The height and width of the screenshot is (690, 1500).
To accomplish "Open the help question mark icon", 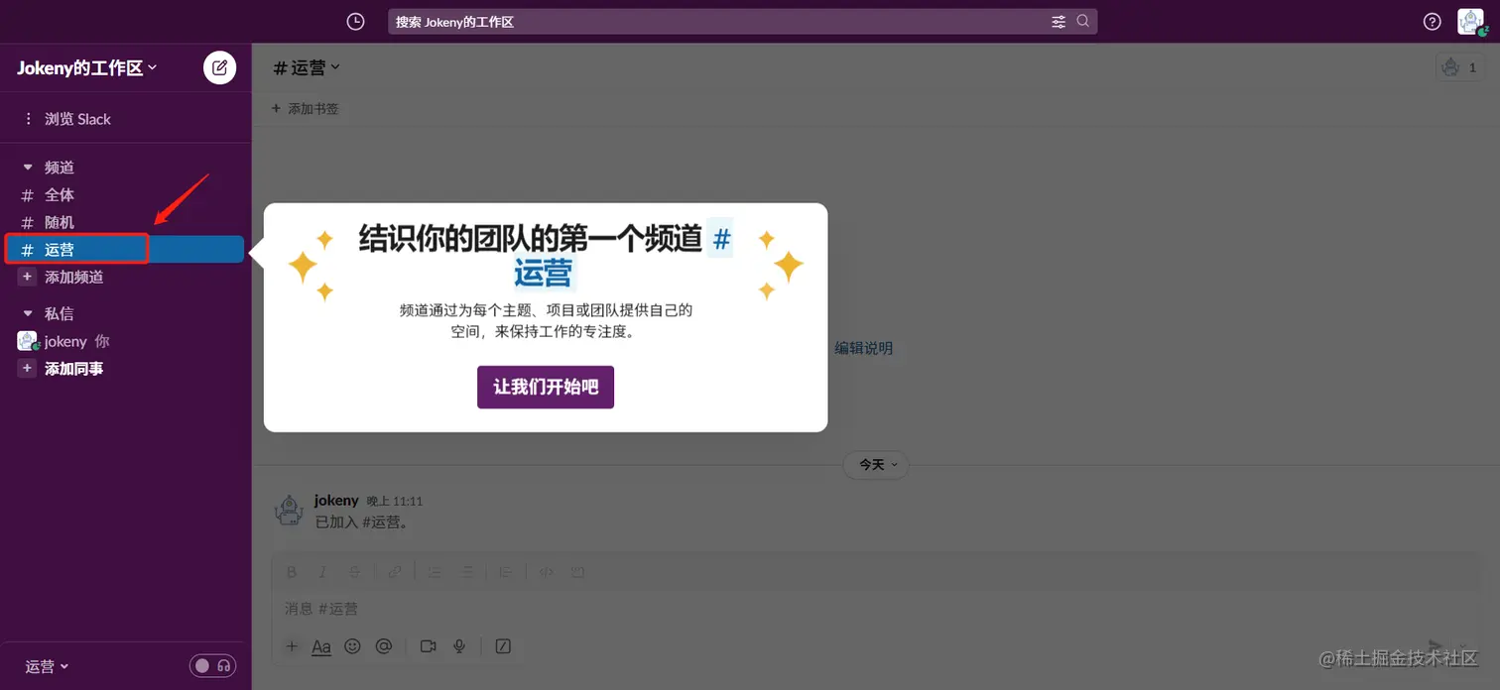I will click(1432, 22).
